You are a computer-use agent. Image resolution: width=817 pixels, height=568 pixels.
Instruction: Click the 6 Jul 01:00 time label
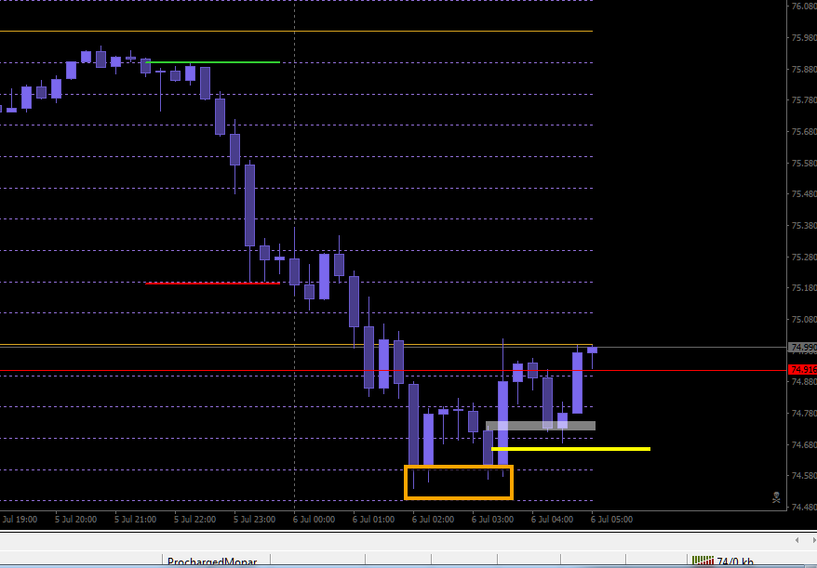tap(373, 520)
